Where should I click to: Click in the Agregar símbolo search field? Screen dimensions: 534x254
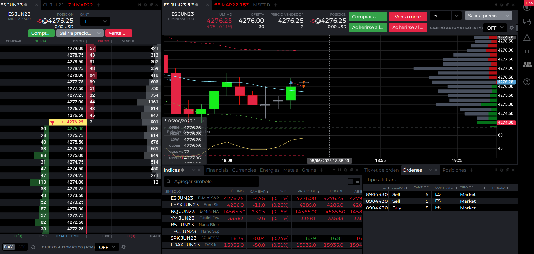point(211,181)
